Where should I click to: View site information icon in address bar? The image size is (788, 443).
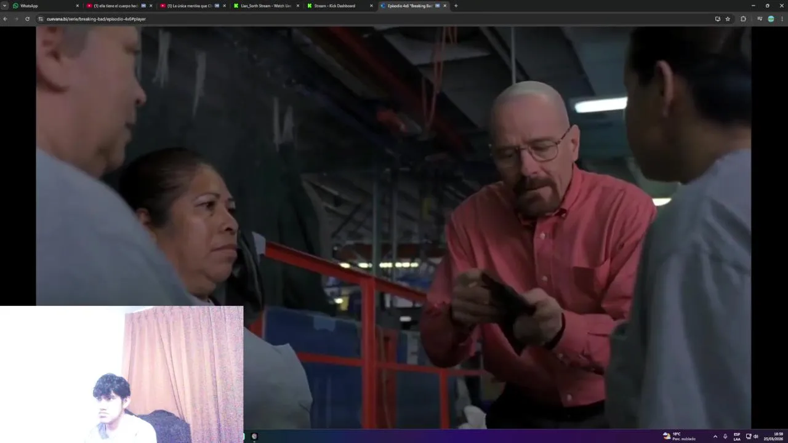(41, 19)
